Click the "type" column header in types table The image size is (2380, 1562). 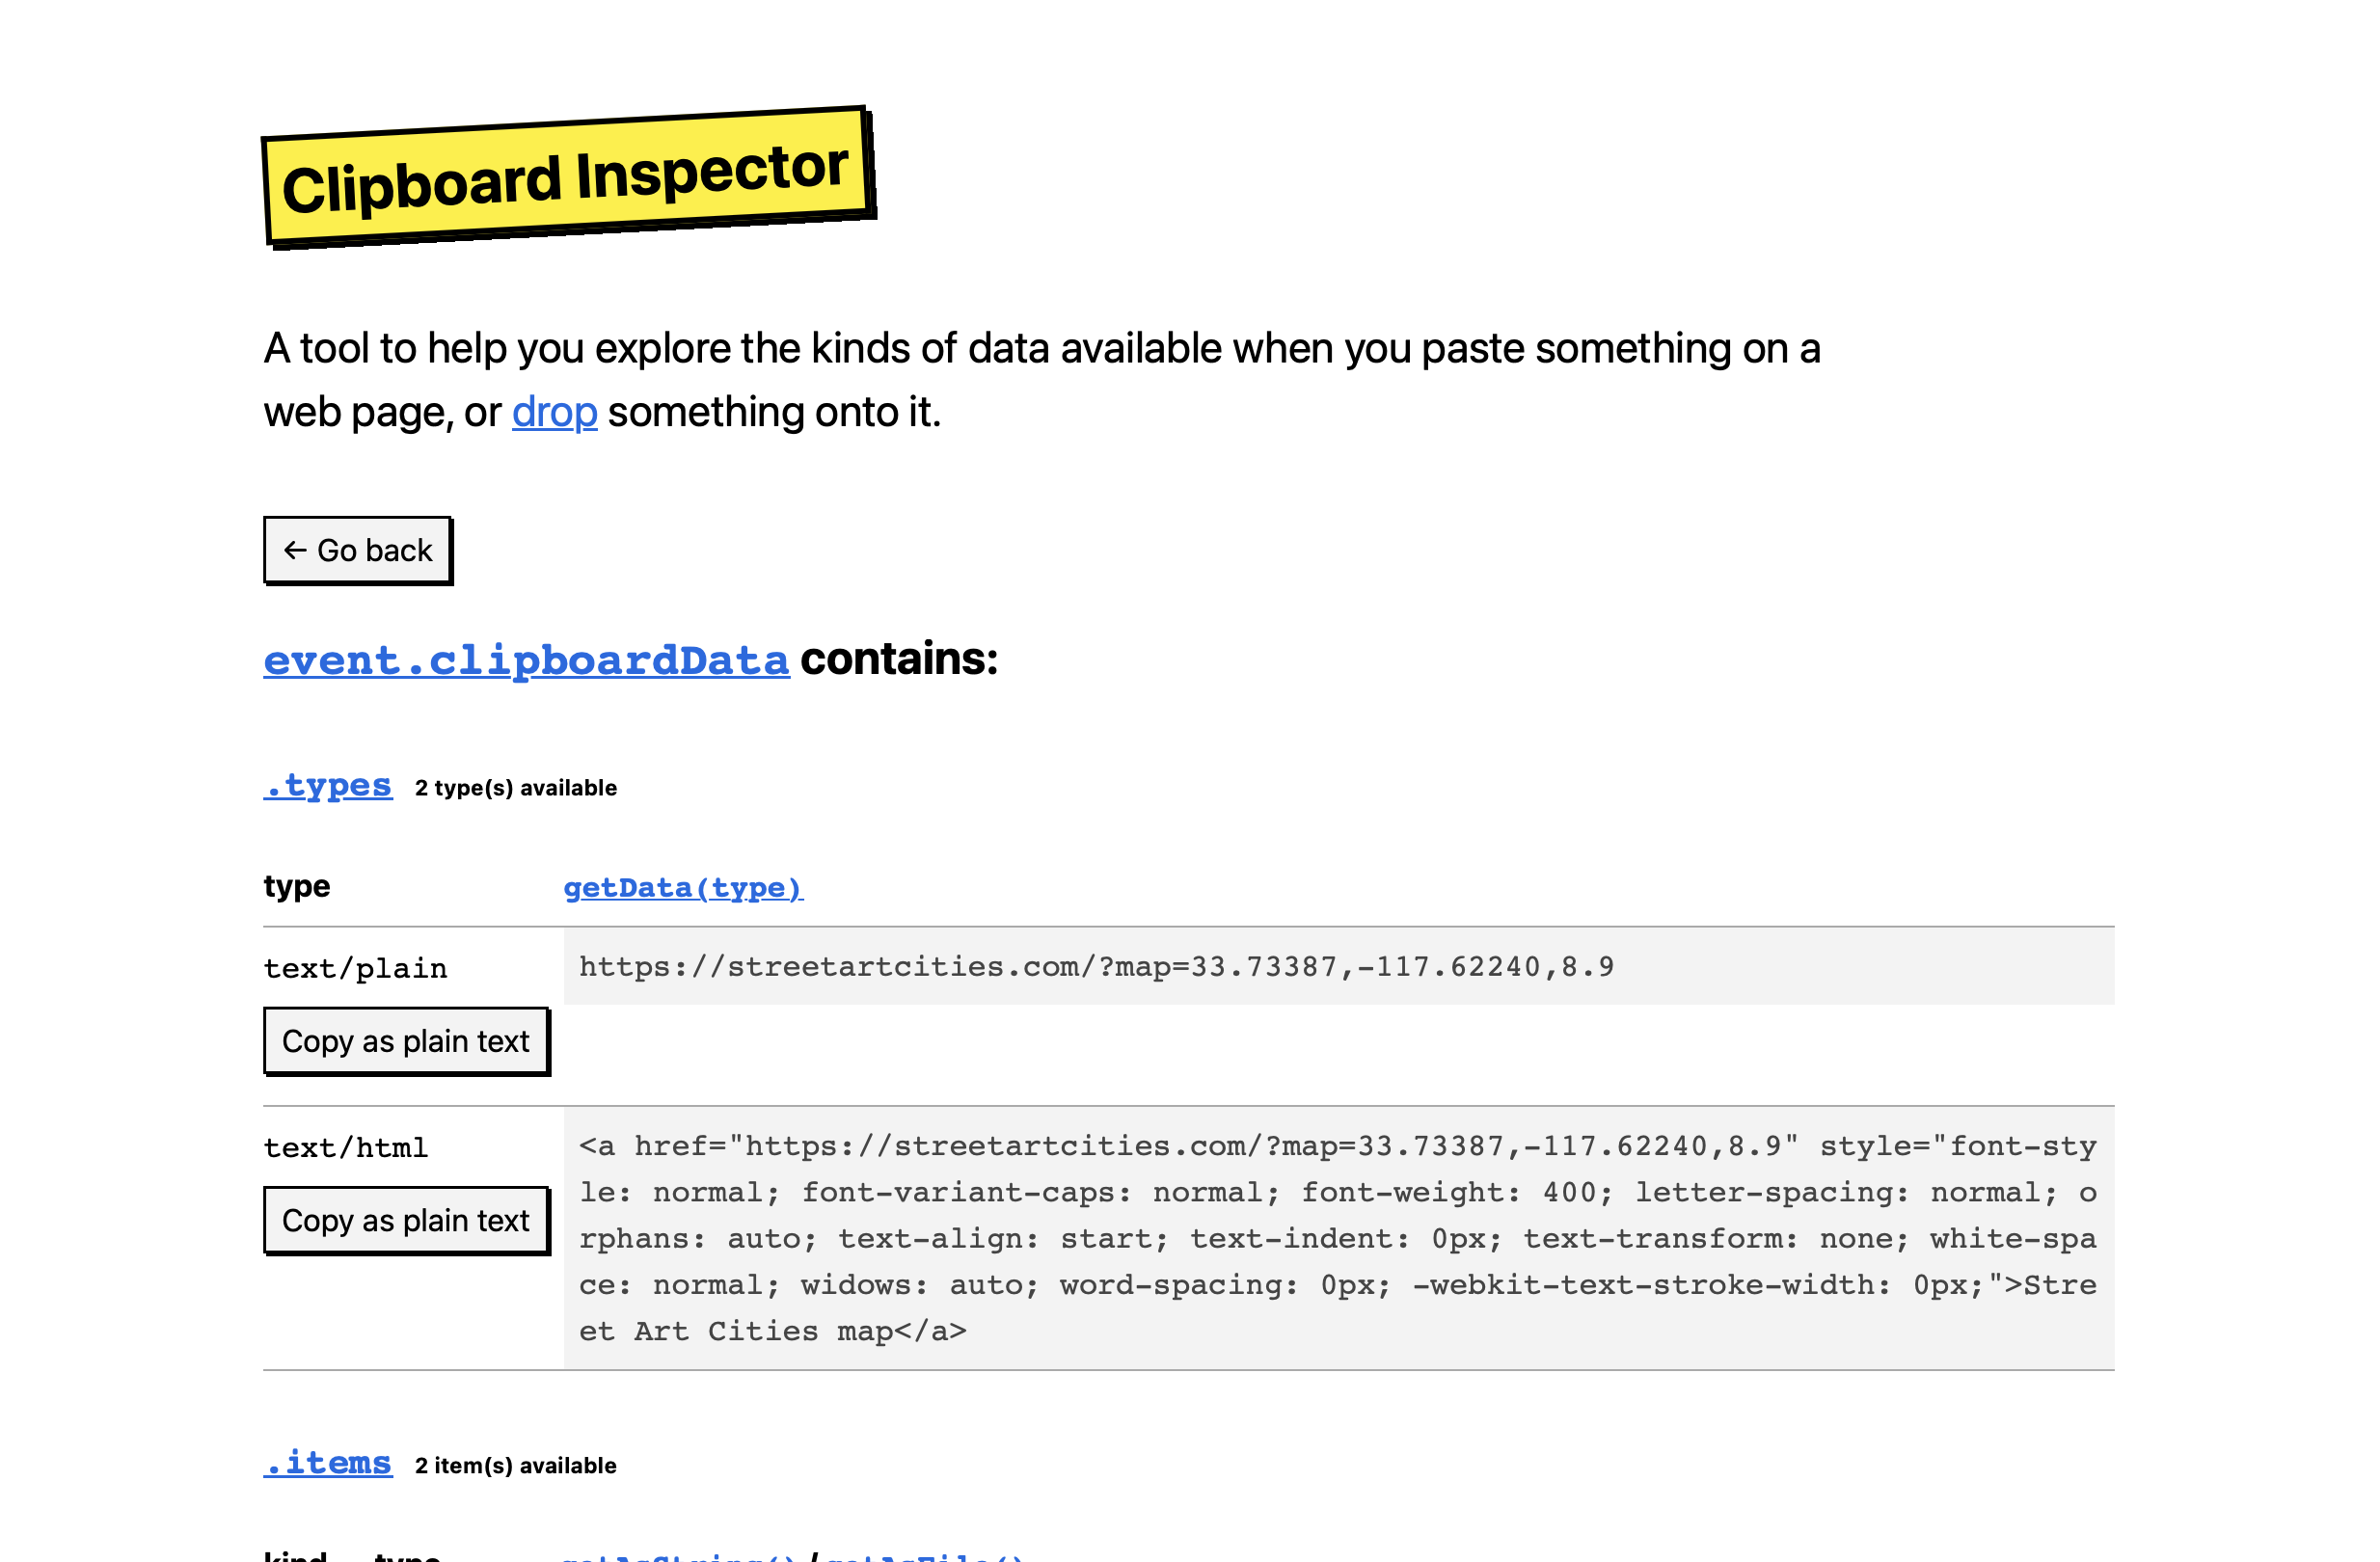296,886
